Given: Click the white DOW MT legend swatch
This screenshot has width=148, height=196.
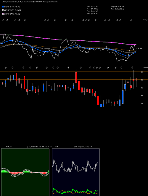Looking at the screenshot, I should click(x=3, y=10).
